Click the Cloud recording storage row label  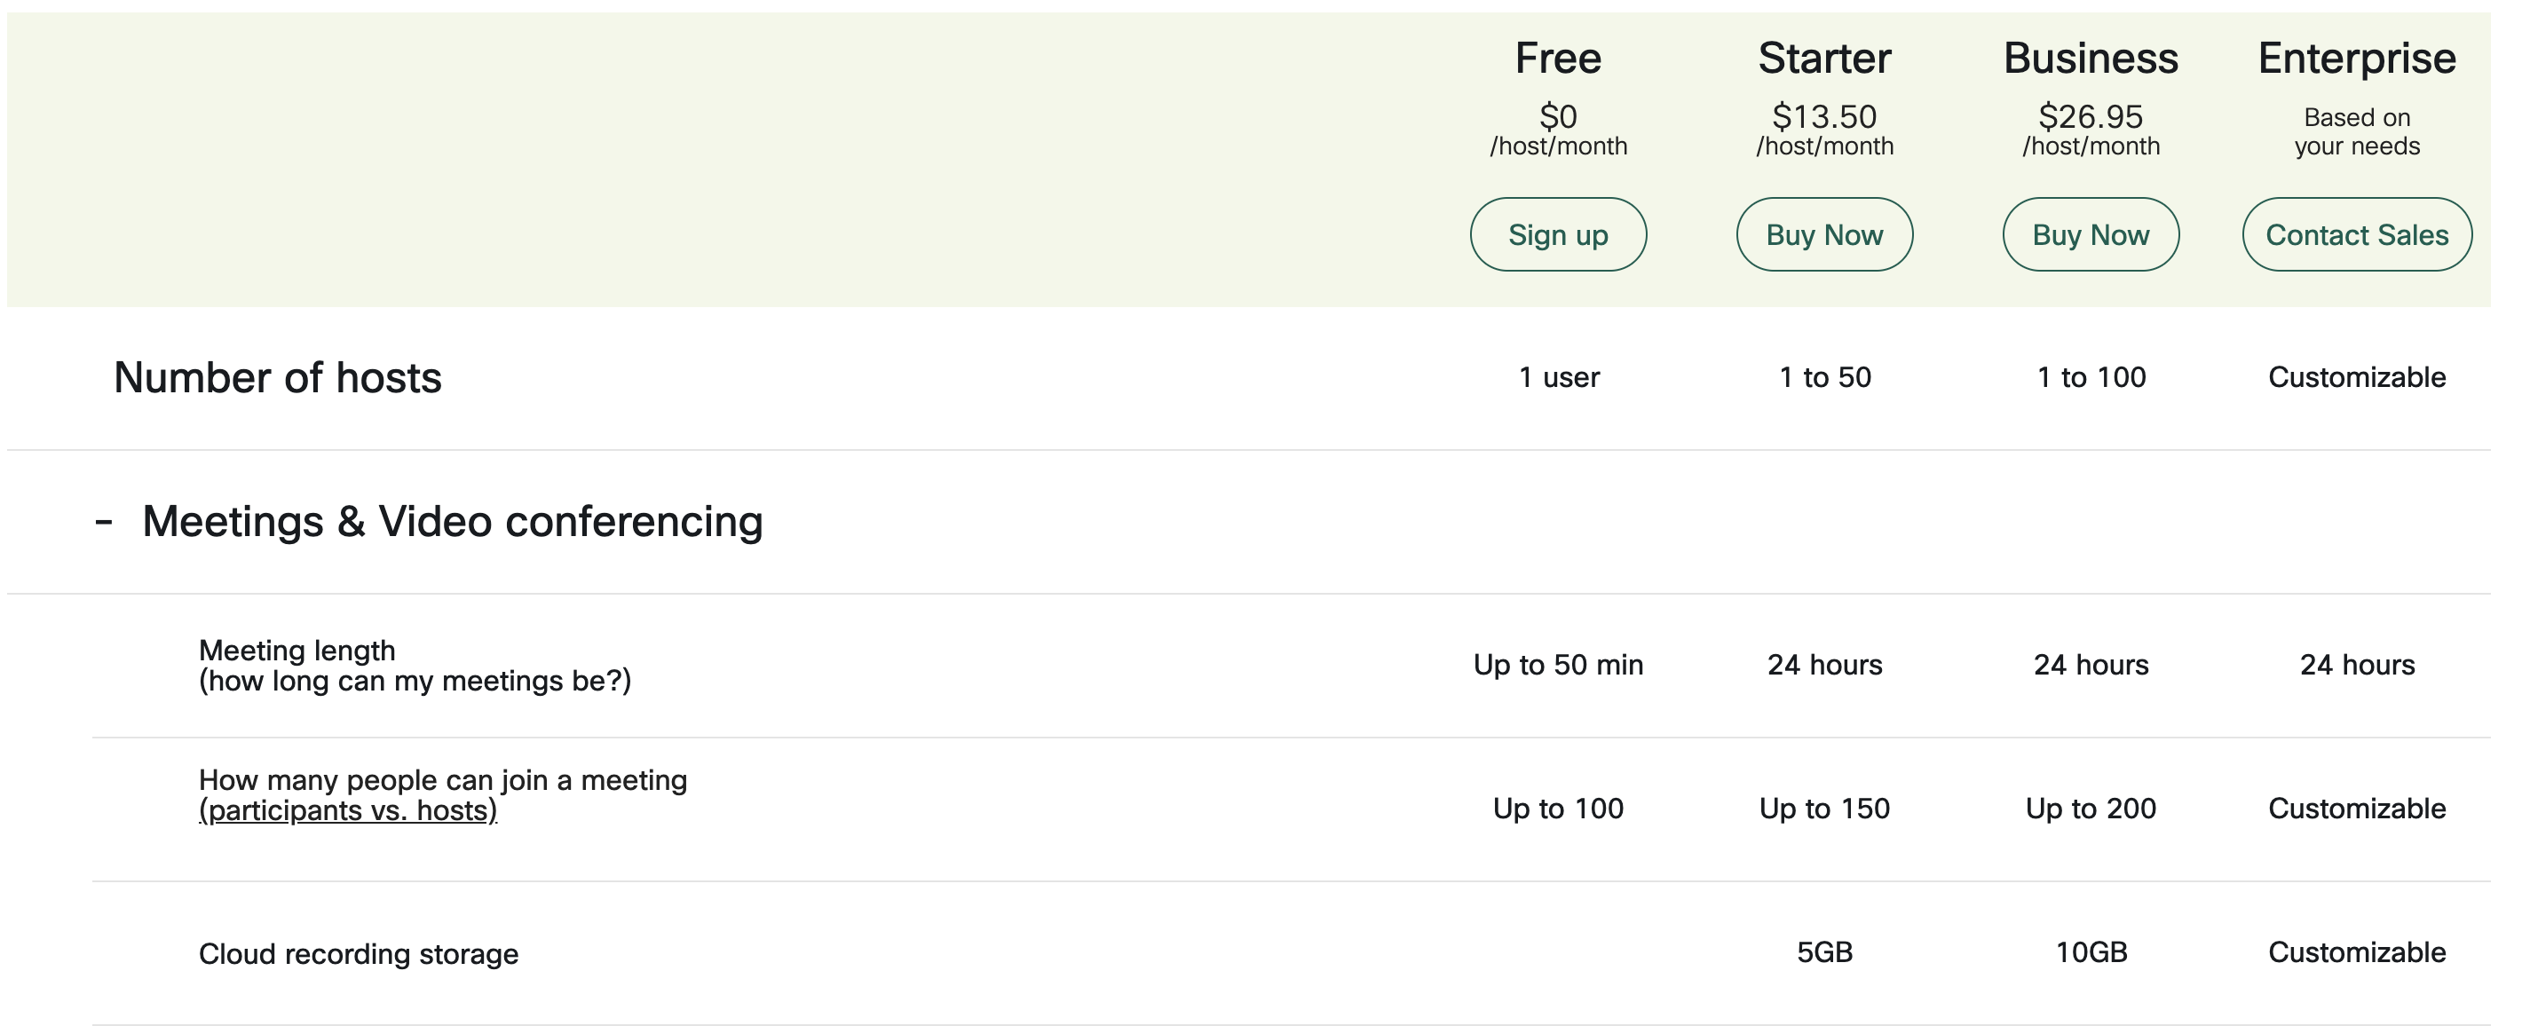click(x=360, y=951)
